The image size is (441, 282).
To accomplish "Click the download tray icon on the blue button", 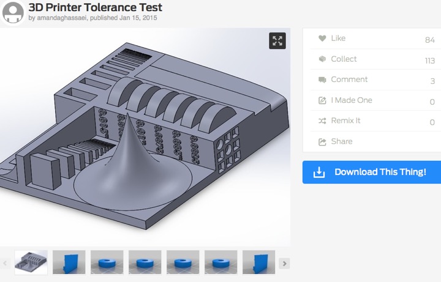I will tap(319, 173).
